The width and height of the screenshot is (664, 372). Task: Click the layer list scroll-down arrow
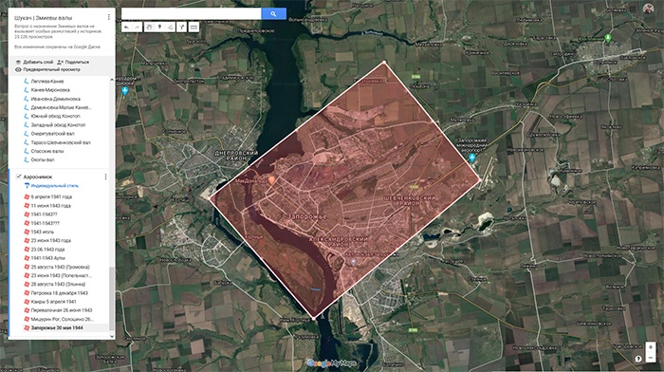click(112, 336)
